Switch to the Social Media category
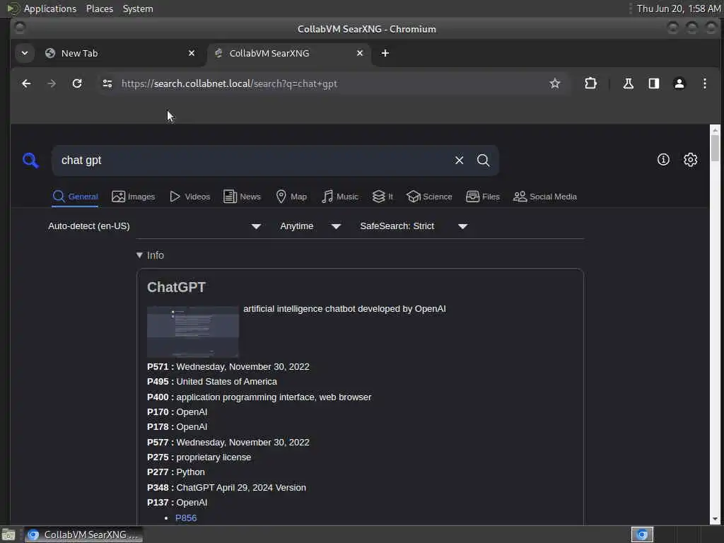The image size is (724, 543). (545, 197)
